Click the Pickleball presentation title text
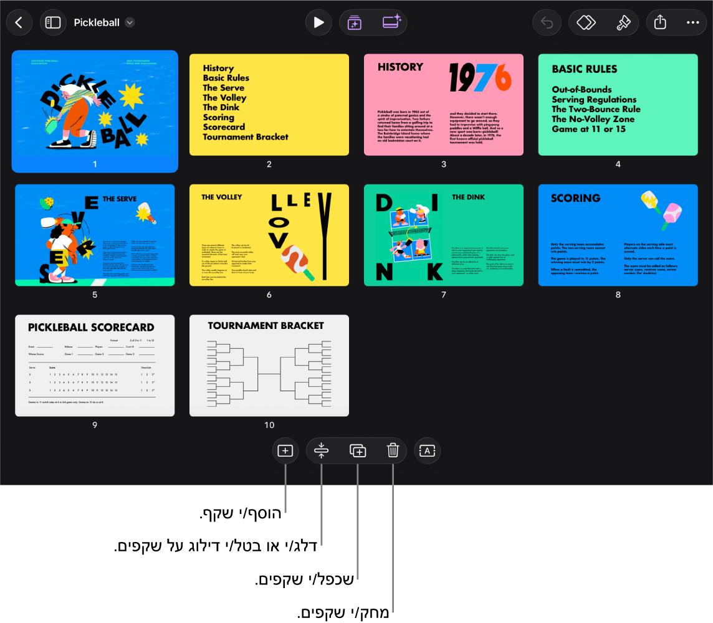The height and width of the screenshot is (623, 713). pos(97,22)
